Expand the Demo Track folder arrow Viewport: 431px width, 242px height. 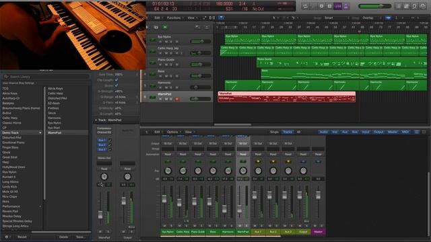click(x=40, y=133)
